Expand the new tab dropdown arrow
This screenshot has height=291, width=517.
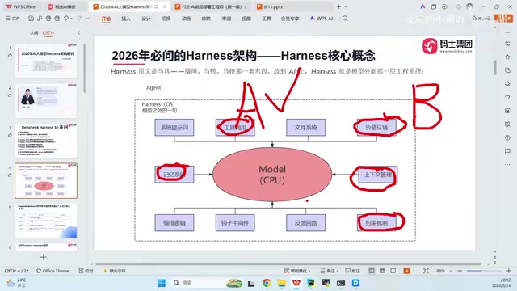(x=346, y=6)
